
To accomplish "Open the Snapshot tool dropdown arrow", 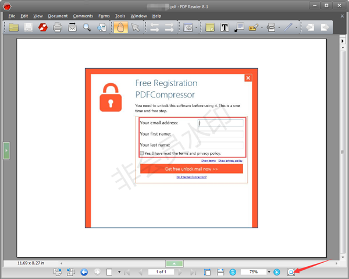I will coord(196,27).
